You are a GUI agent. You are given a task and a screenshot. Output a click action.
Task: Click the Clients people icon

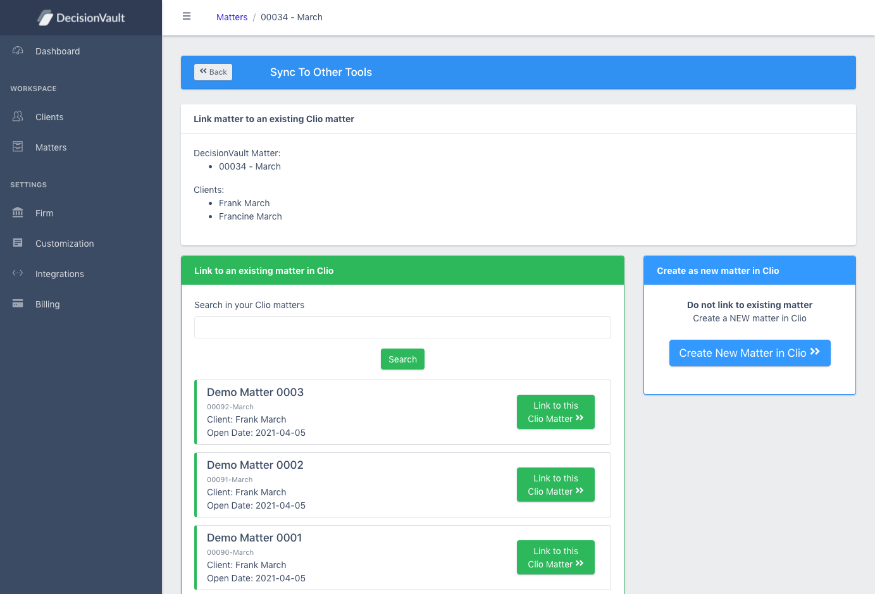pyautogui.click(x=18, y=116)
